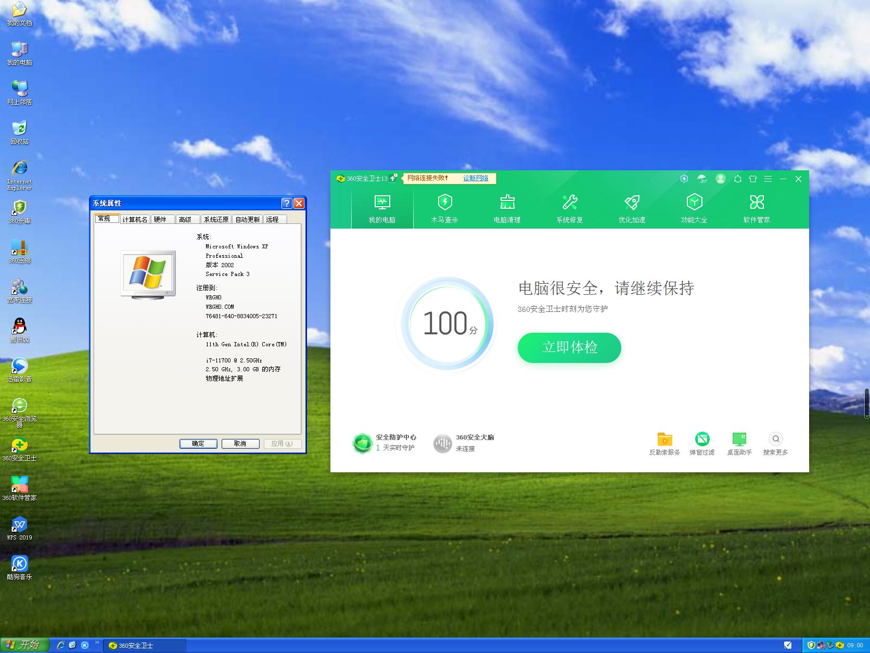Expand quick launch overflow chevron
Screen dimensions: 870x653
point(97,643)
